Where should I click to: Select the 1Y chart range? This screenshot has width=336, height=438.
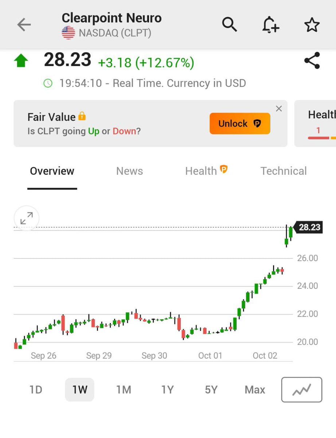coord(167,390)
